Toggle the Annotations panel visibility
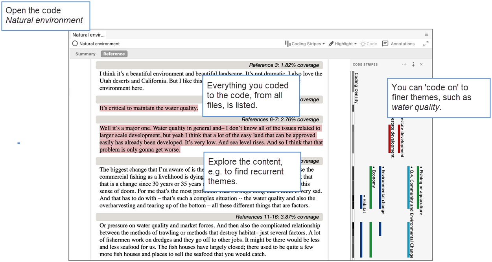 click(x=398, y=44)
